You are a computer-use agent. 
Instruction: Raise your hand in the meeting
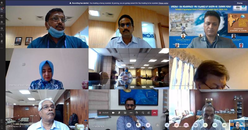click(137, 113)
